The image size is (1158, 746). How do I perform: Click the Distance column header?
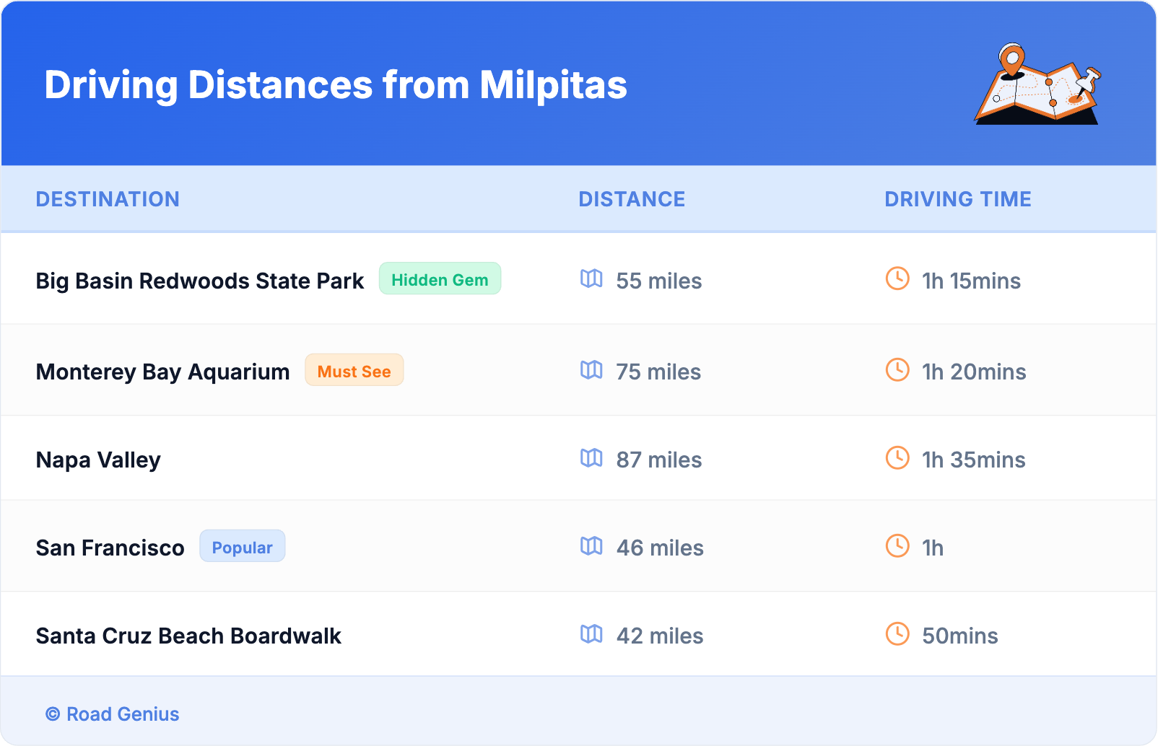pos(632,199)
